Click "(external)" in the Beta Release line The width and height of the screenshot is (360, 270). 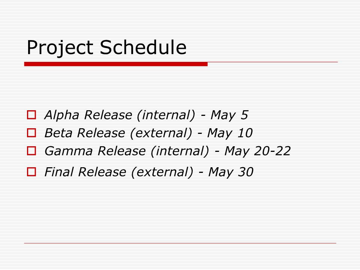pyautogui.click(x=161, y=133)
